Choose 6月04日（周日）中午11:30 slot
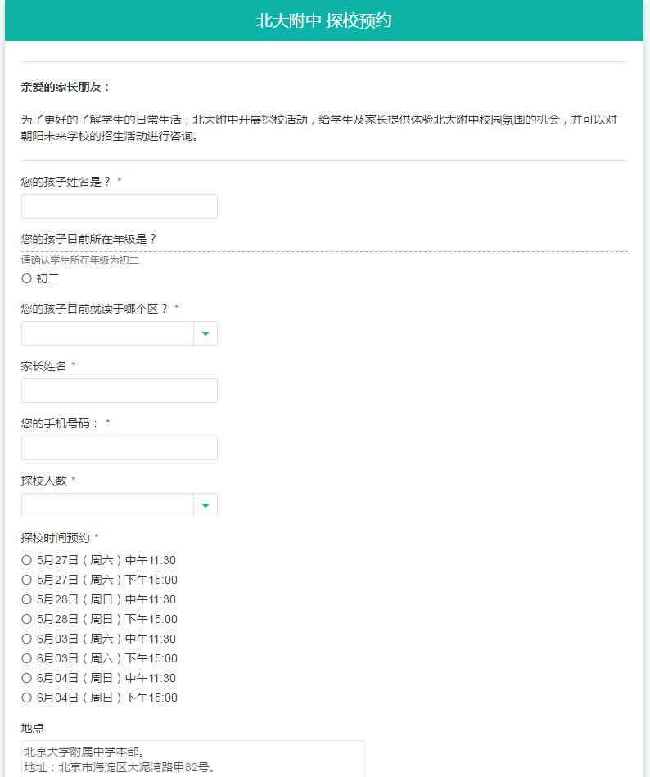The height and width of the screenshot is (777, 650). click(26, 678)
